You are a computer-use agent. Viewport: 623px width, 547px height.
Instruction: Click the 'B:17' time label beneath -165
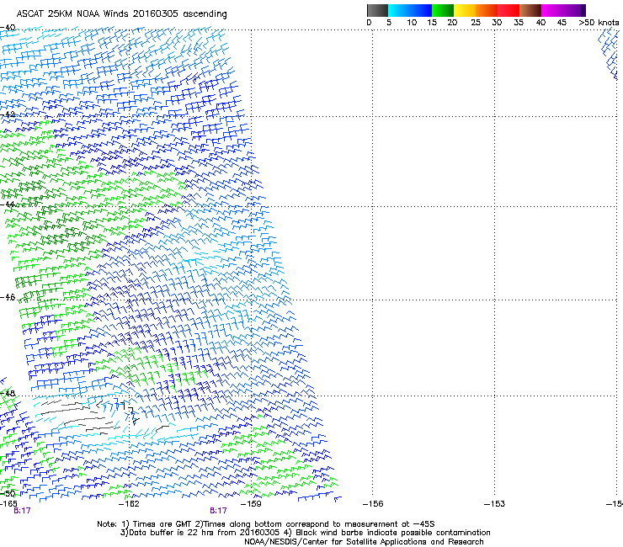tap(22, 511)
